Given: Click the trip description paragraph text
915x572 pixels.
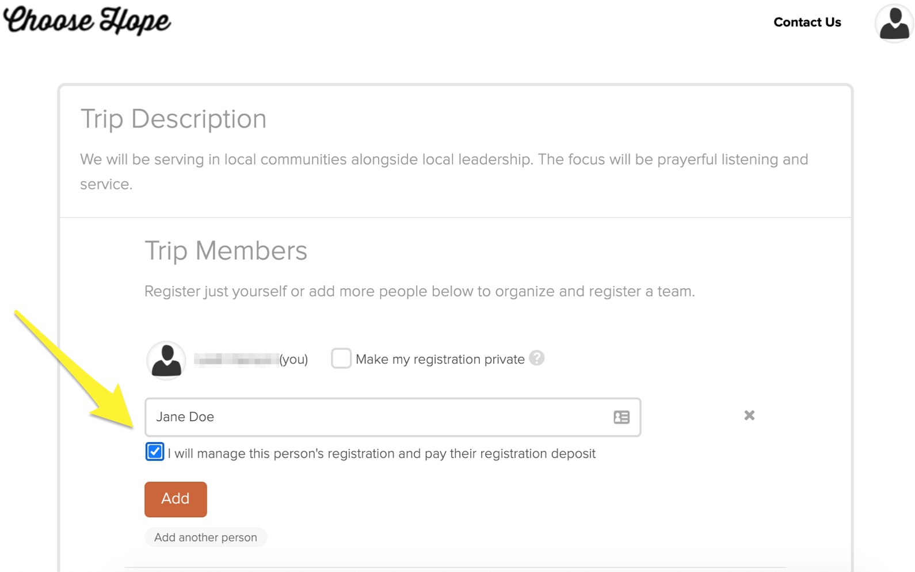Looking at the screenshot, I should 444,171.
